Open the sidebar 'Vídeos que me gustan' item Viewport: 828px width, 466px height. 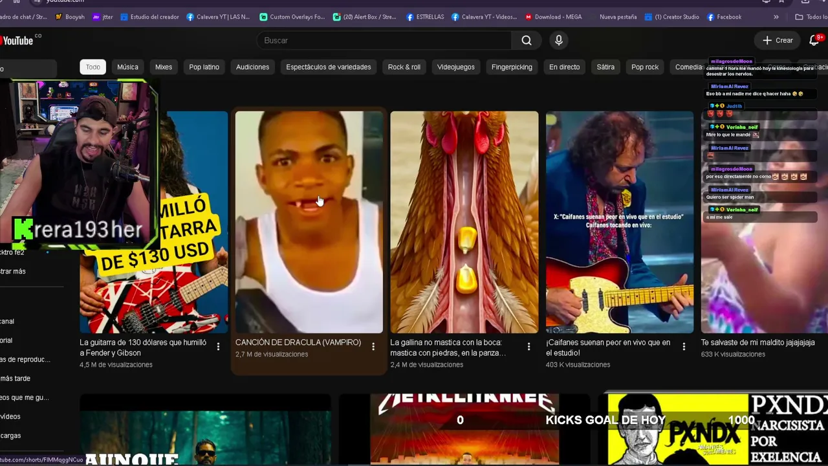tap(24, 397)
